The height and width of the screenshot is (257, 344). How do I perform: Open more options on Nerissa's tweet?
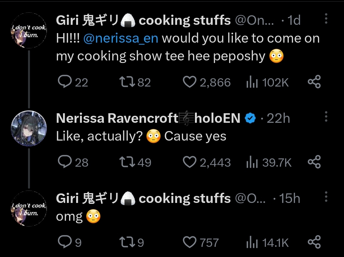tap(326, 117)
